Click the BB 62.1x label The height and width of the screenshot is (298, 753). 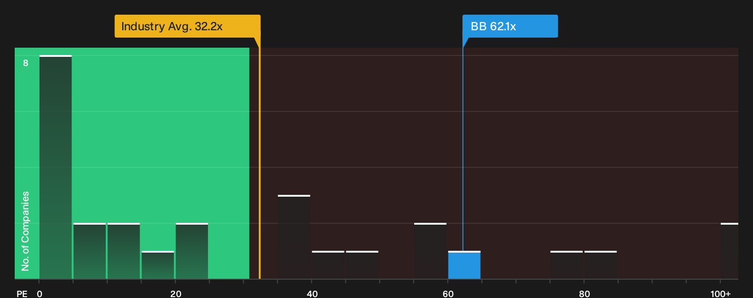(x=510, y=26)
